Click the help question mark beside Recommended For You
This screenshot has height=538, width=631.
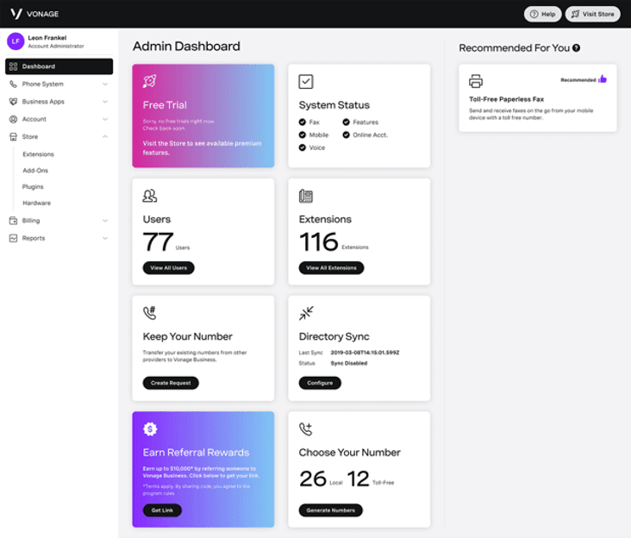point(576,48)
